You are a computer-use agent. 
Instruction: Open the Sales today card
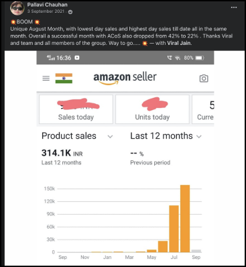[76, 109]
